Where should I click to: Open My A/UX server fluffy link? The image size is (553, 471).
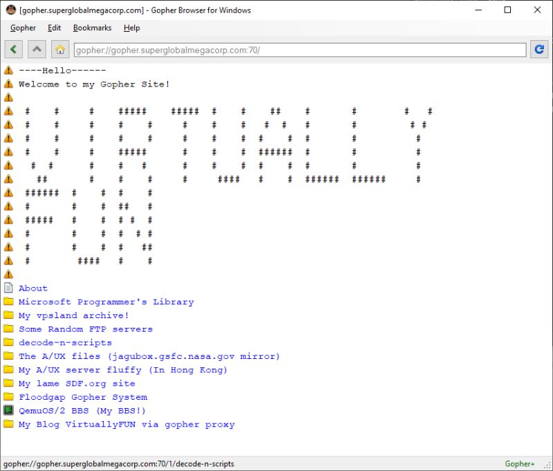pyautogui.click(x=123, y=370)
